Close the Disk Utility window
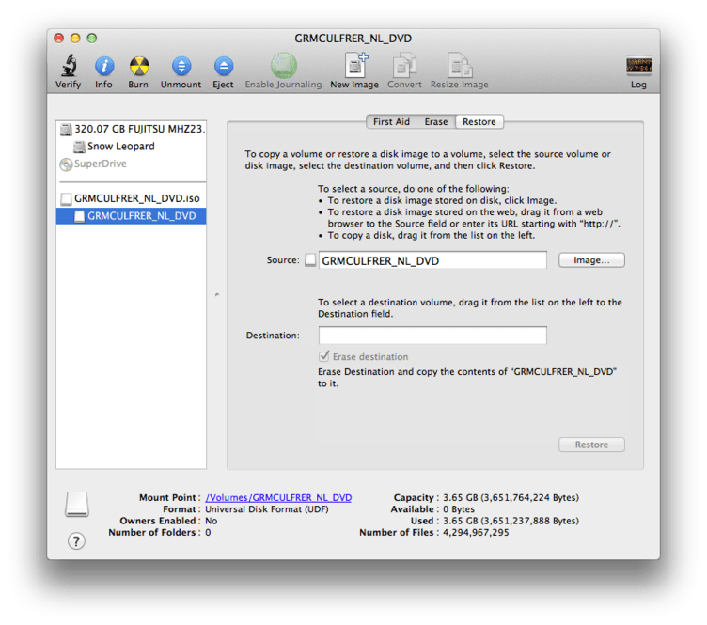707x625 pixels. (59, 39)
